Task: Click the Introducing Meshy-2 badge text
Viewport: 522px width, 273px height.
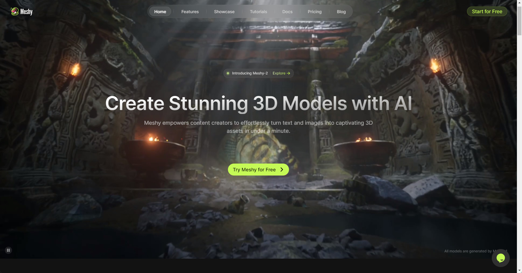Action: click(250, 73)
